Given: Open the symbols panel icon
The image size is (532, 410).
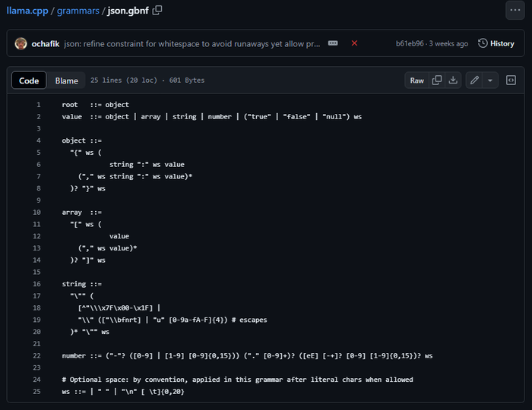Looking at the screenshot, I should tap(511, 80).
